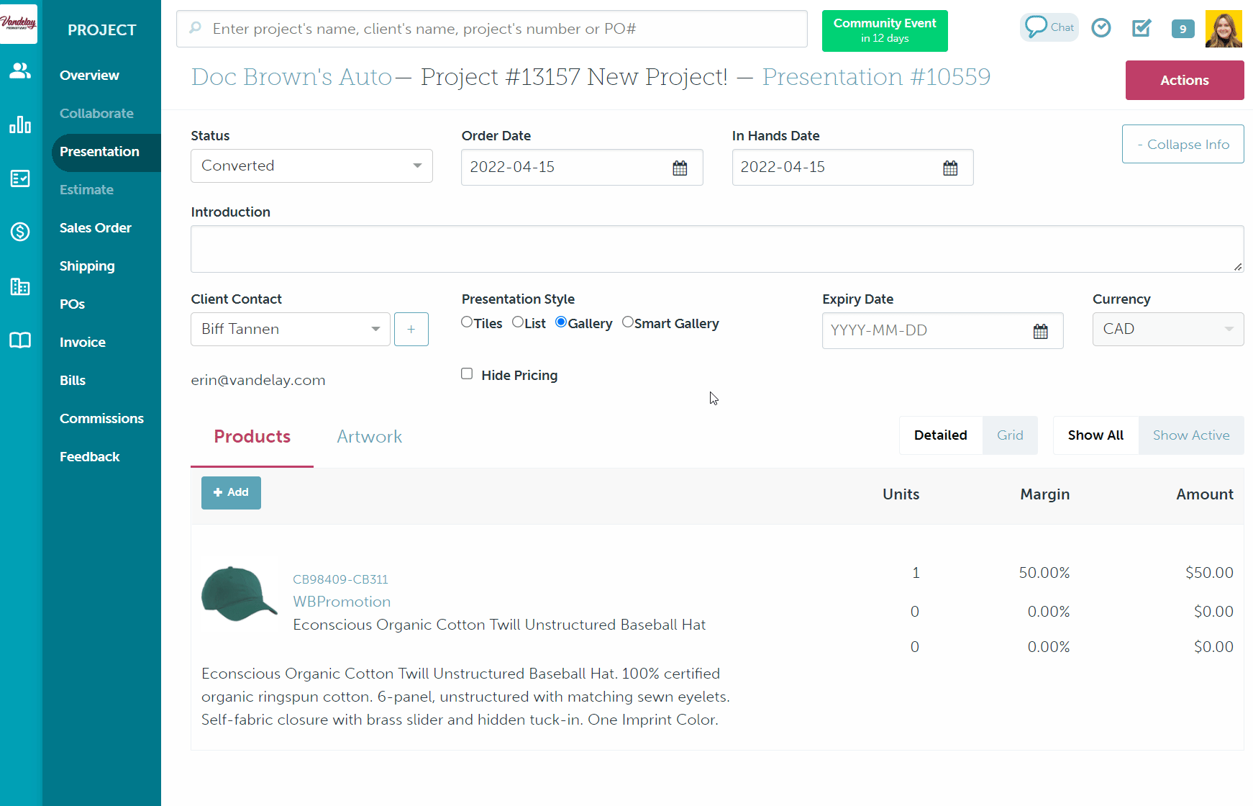Click the tasks checkbox icon near notifications

[x=1141, y=29]
